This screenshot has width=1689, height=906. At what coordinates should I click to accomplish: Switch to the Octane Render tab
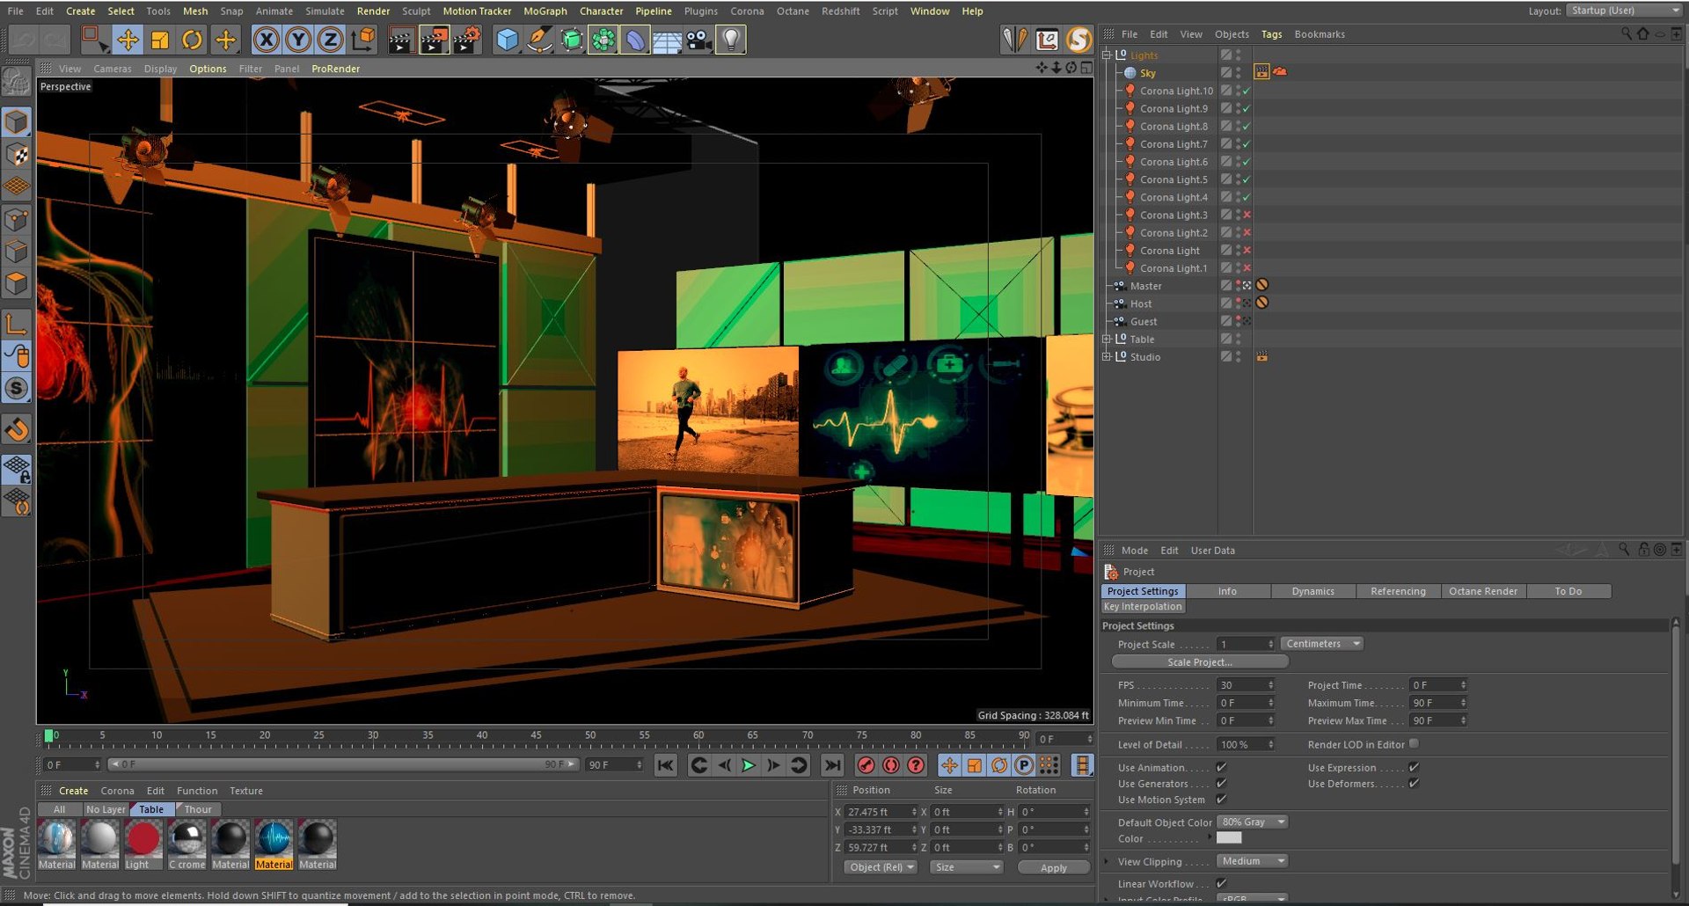[x=1482, y=591]
